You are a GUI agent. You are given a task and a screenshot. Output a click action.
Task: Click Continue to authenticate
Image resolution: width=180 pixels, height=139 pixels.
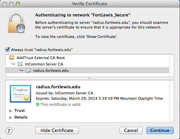(160, 130)
